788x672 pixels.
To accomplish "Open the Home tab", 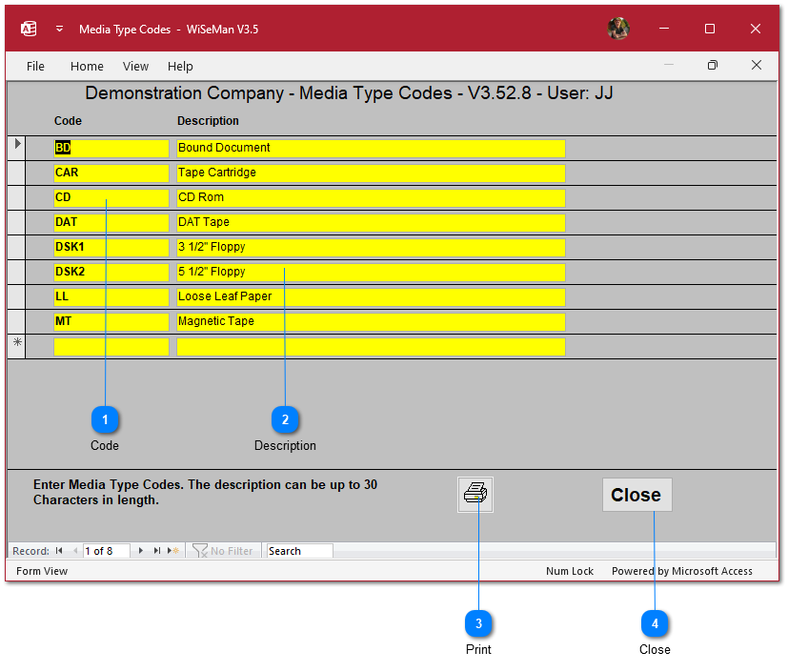I will coord(87,67).
